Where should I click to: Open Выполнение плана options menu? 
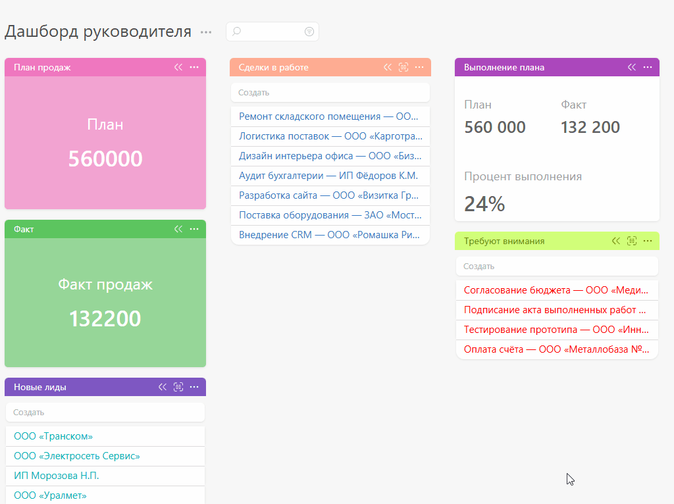tap(648, 67)
